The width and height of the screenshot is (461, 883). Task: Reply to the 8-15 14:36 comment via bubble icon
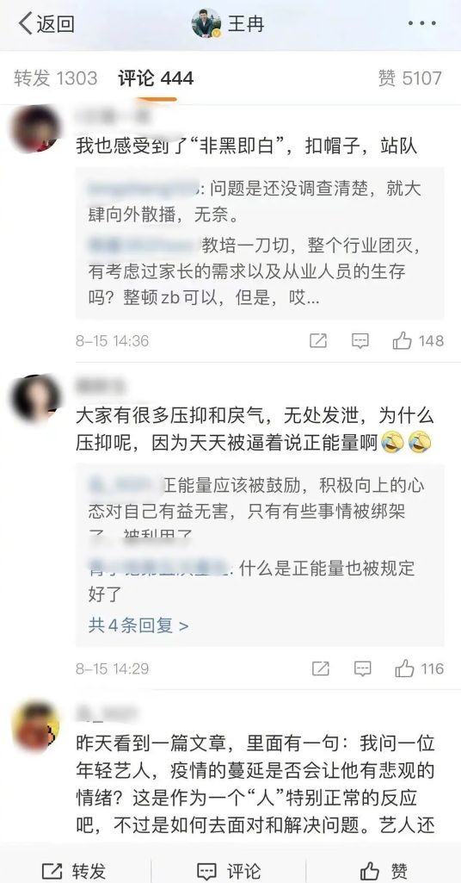(360, 340)
